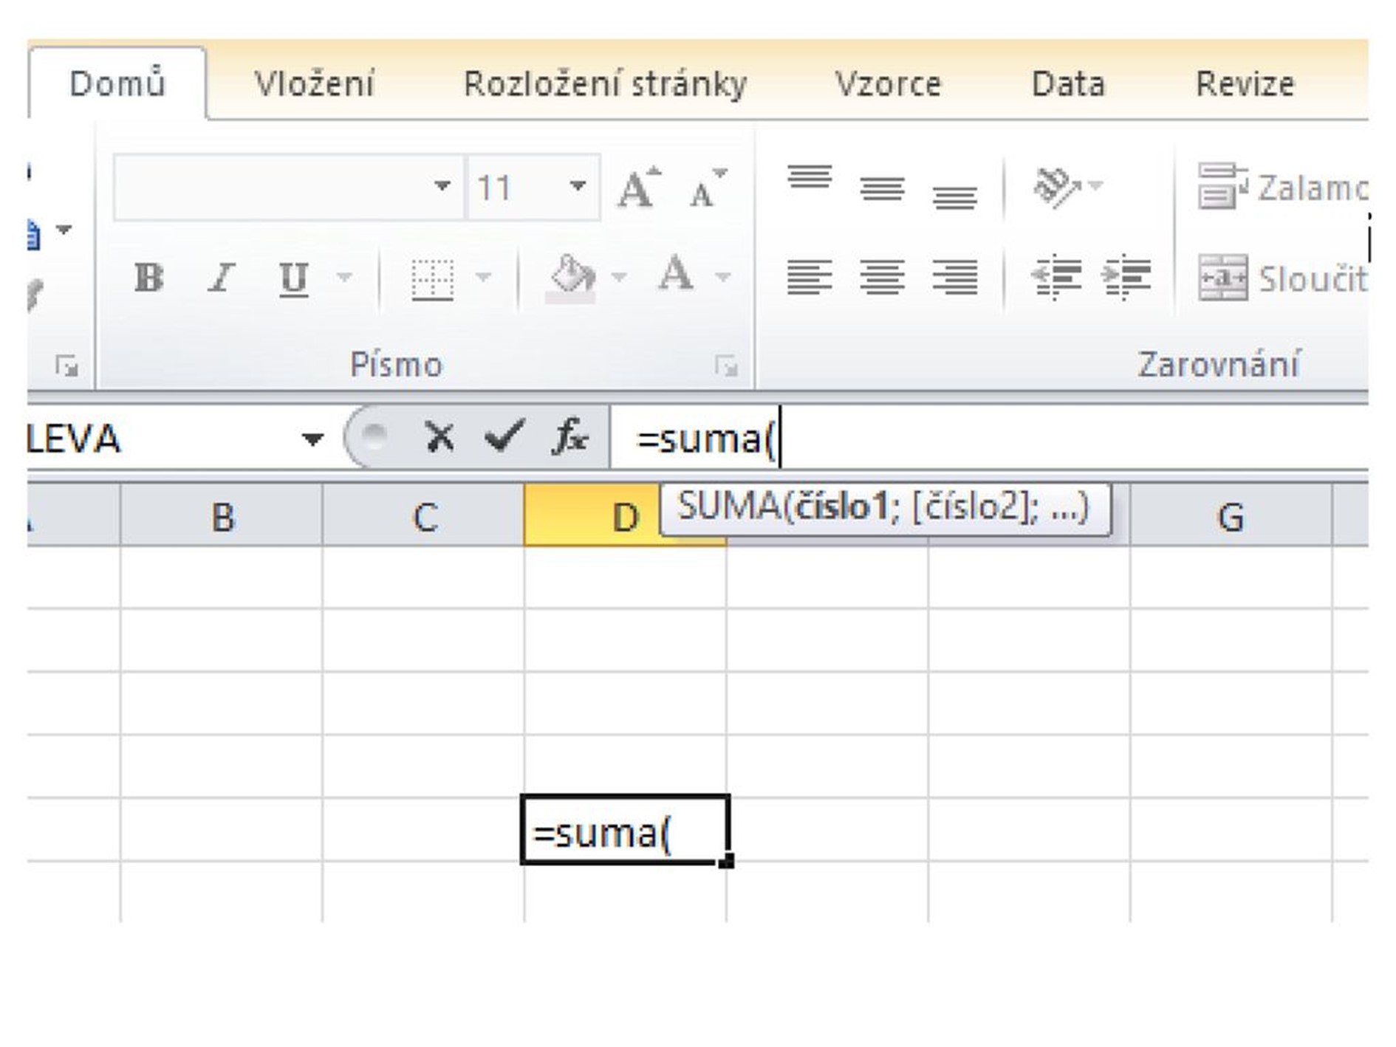The width and height of the screenshot is (1396, 1047).
Task: Switch to Data tab
Action: pos(1068,83)
